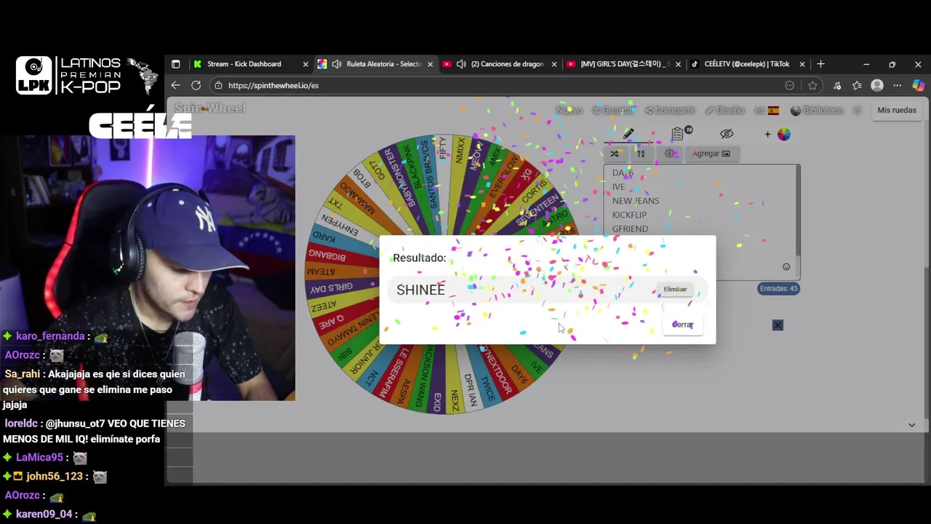Viewport: 931px width, 524px height.
Task: Click Compartir to share the wheel
Action: 670,111
